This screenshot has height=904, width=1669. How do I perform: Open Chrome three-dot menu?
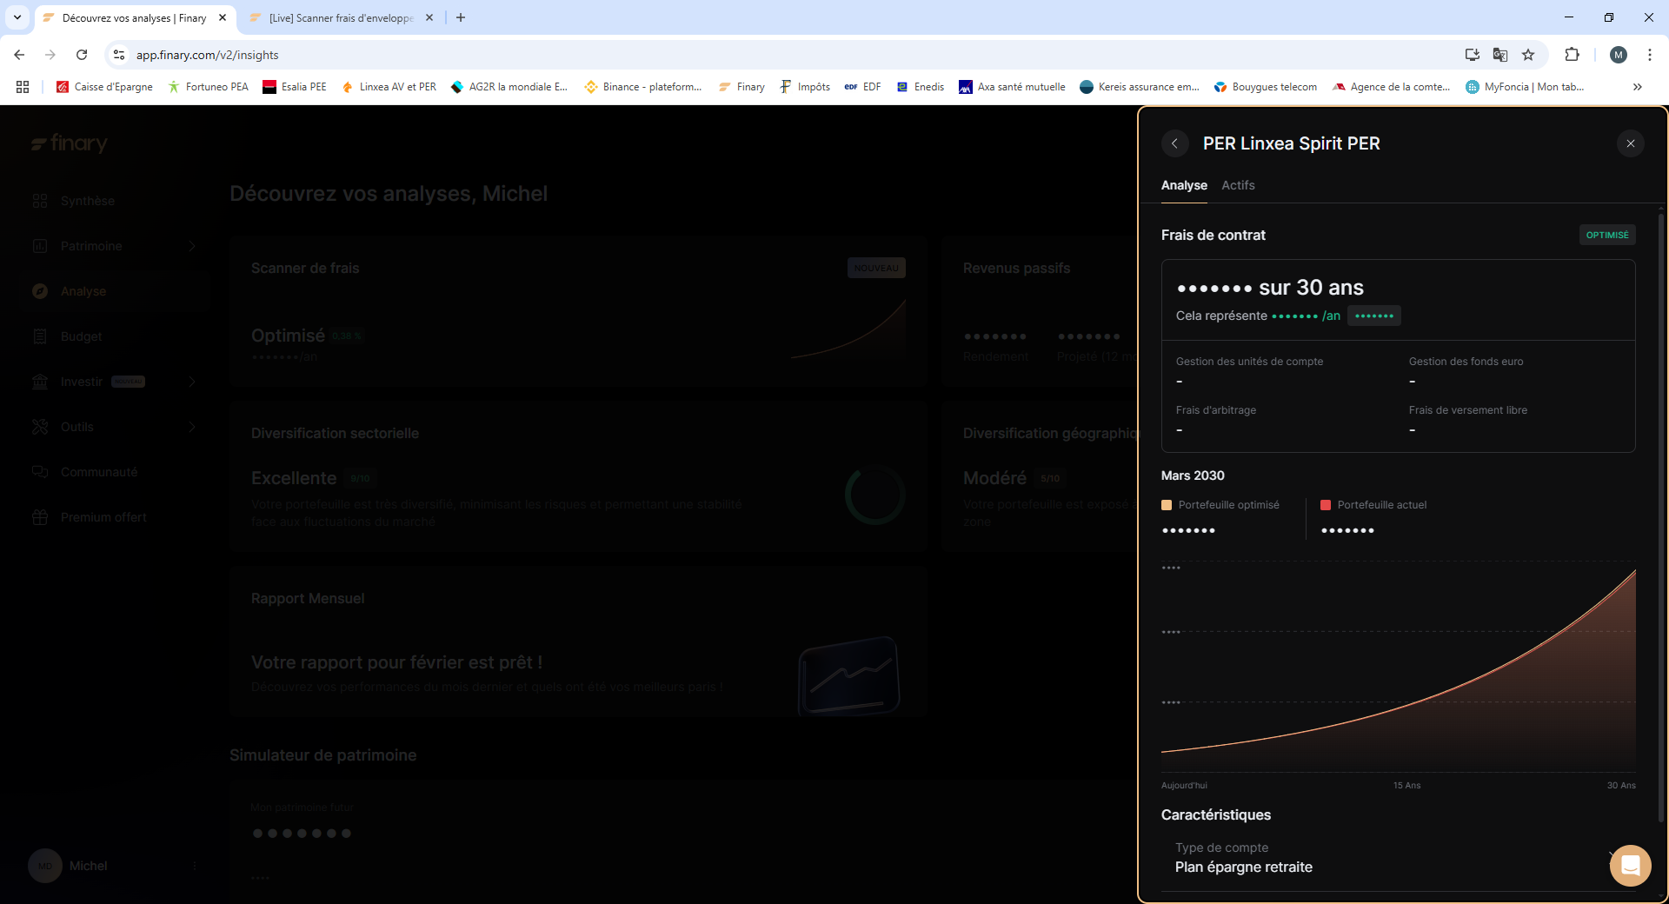click(1649, 55)
